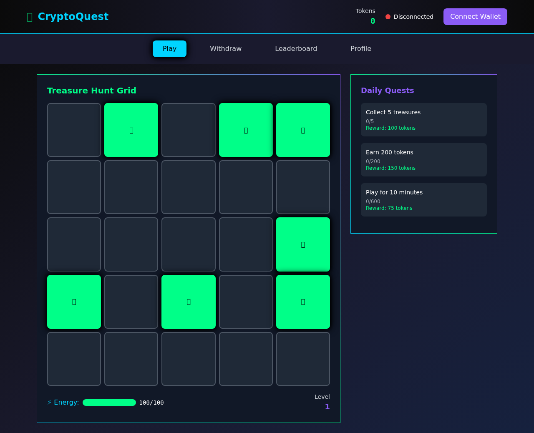534x433 pixels.
Task: Select the rightmost treasure tile in row four
Action: point(303,302)
